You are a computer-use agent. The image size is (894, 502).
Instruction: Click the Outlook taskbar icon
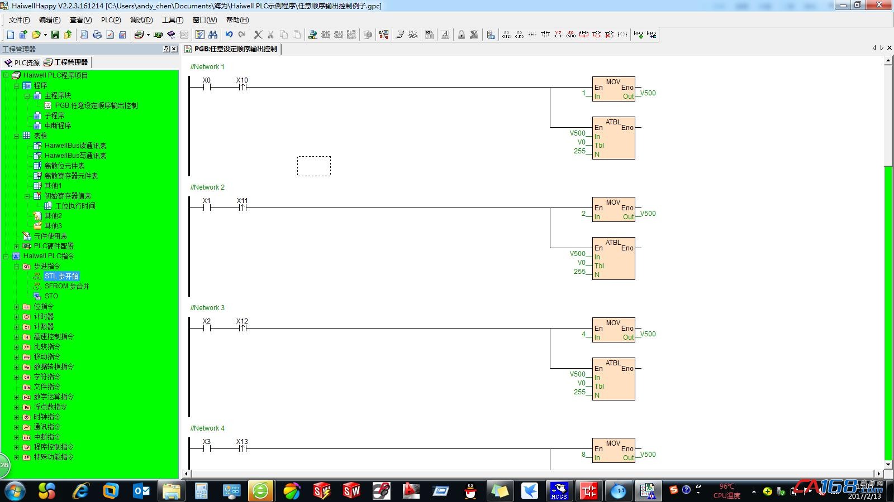pyautogui.click(x=141, y=491)
